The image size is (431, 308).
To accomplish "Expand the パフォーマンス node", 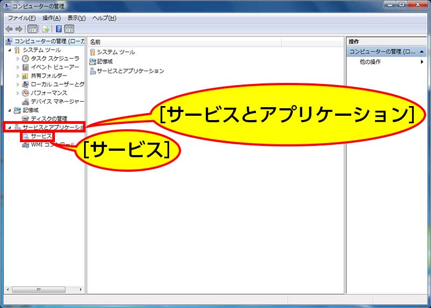I will coord(18,93).
